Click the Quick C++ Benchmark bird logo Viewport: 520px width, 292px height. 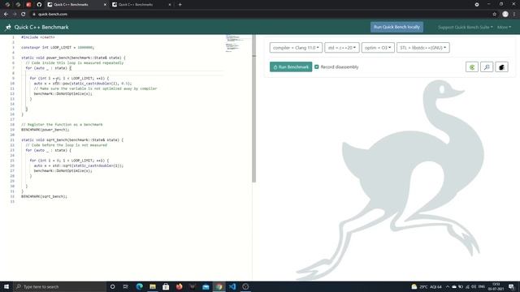8,28
